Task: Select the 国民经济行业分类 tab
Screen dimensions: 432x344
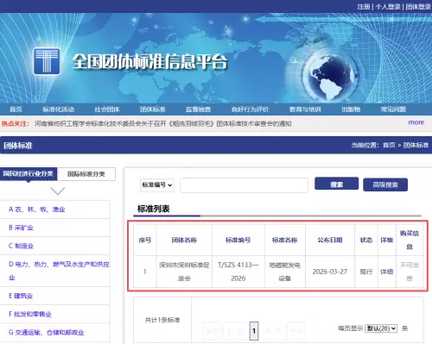Action: (x=29, y=173)
